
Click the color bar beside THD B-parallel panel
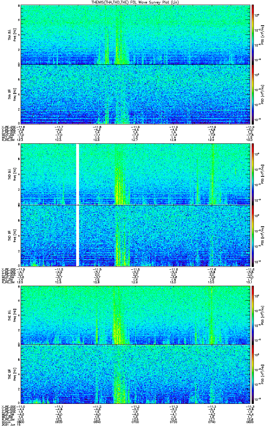253,235
